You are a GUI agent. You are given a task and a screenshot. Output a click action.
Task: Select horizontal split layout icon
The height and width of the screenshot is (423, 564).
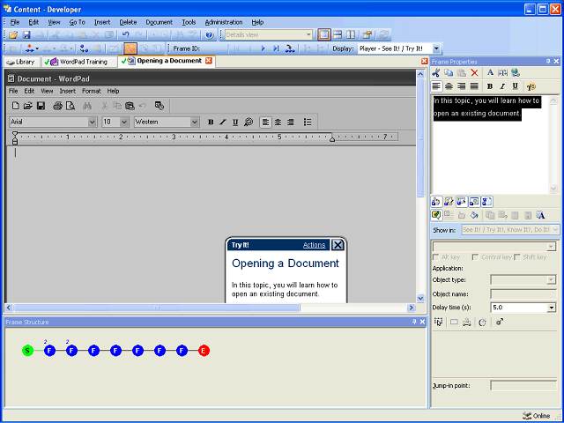pyautogui.click(x=338, y=35)
